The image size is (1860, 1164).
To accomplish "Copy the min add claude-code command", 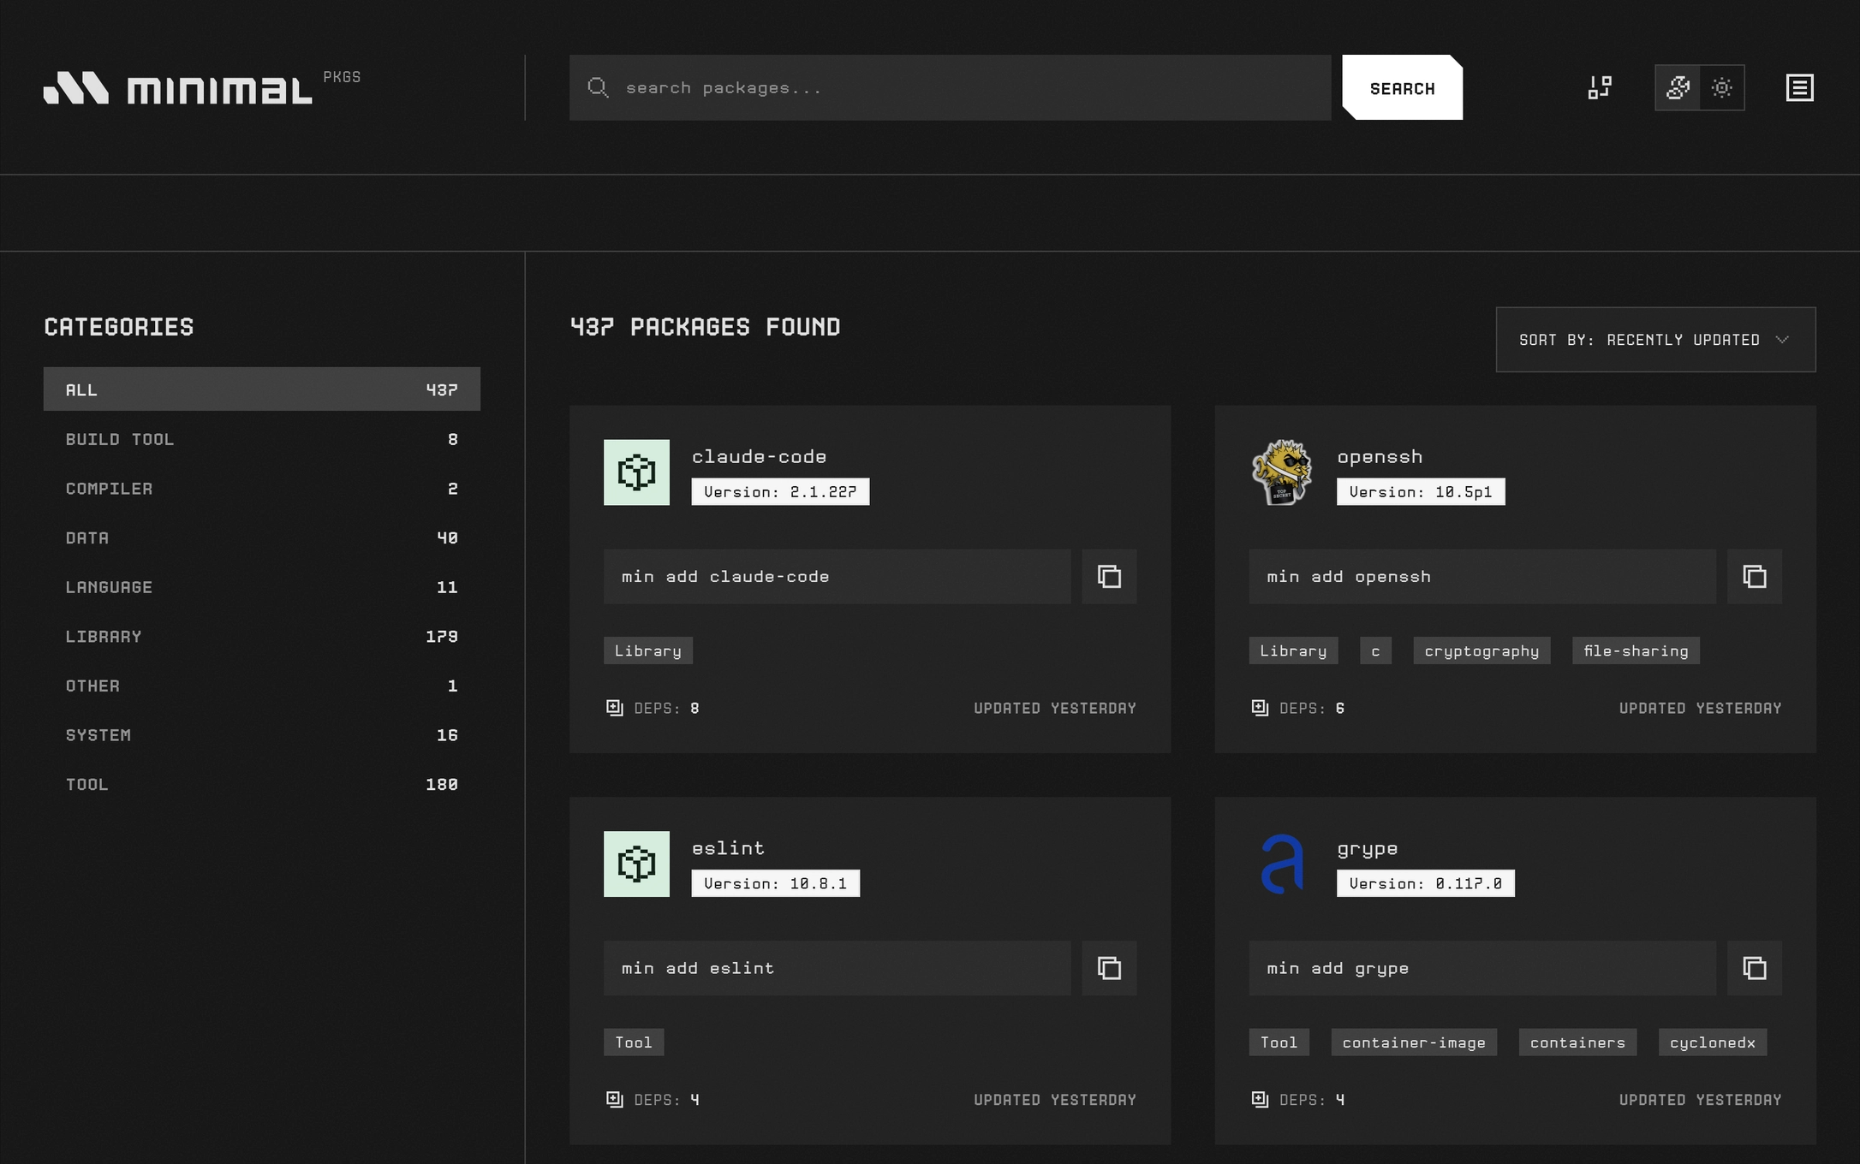I will click(x=1109, y=577).
